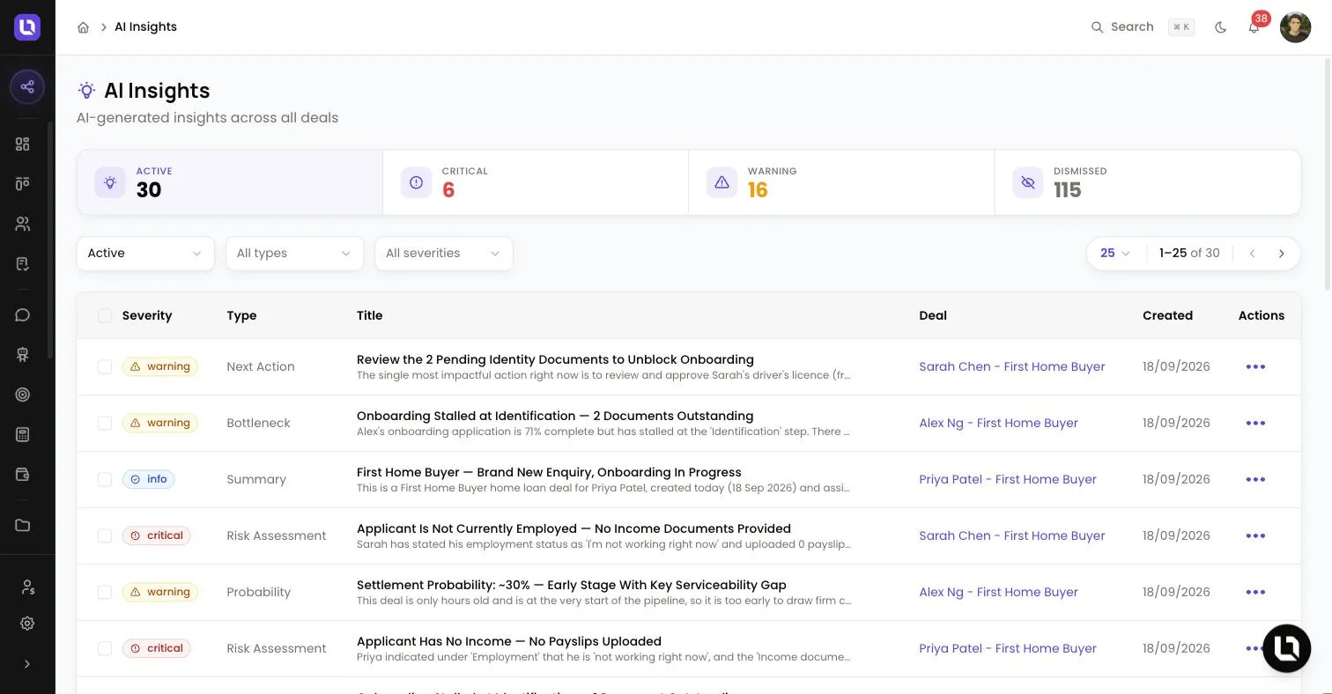Go to the next page of insights
This screenshot has width=1332, height=694.
(1282, 254)
